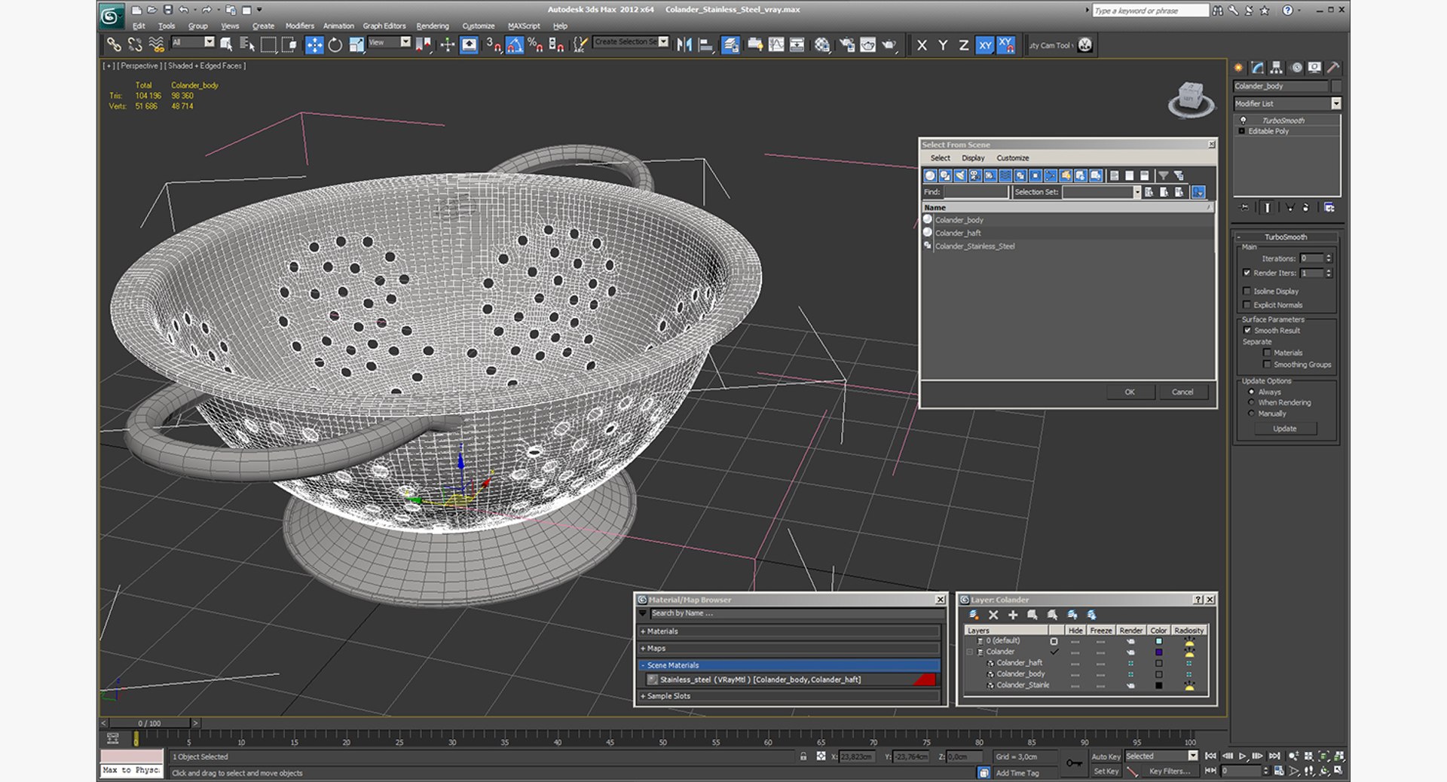Enable Isoline Display checkbox
The width and height of the screenshot is (1447, 782).
pos(1247,291)
